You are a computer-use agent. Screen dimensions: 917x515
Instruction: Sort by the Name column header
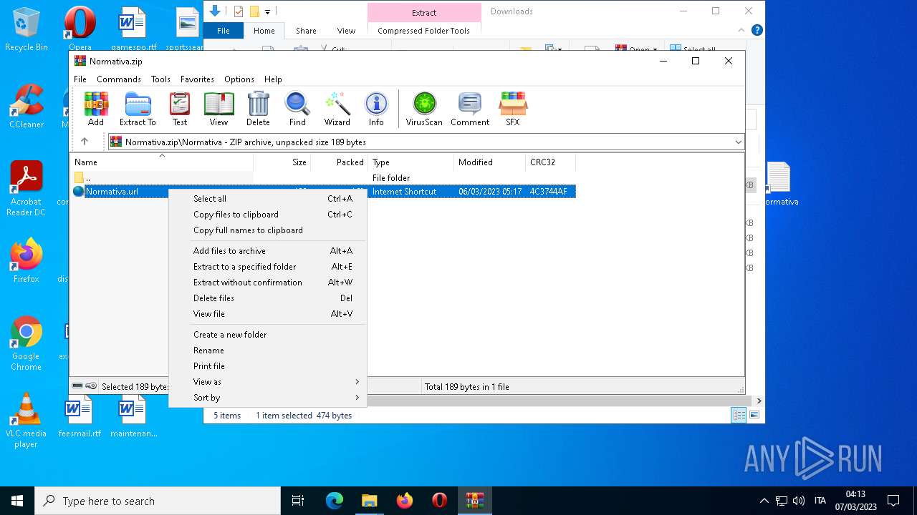(x=162, y=162)
